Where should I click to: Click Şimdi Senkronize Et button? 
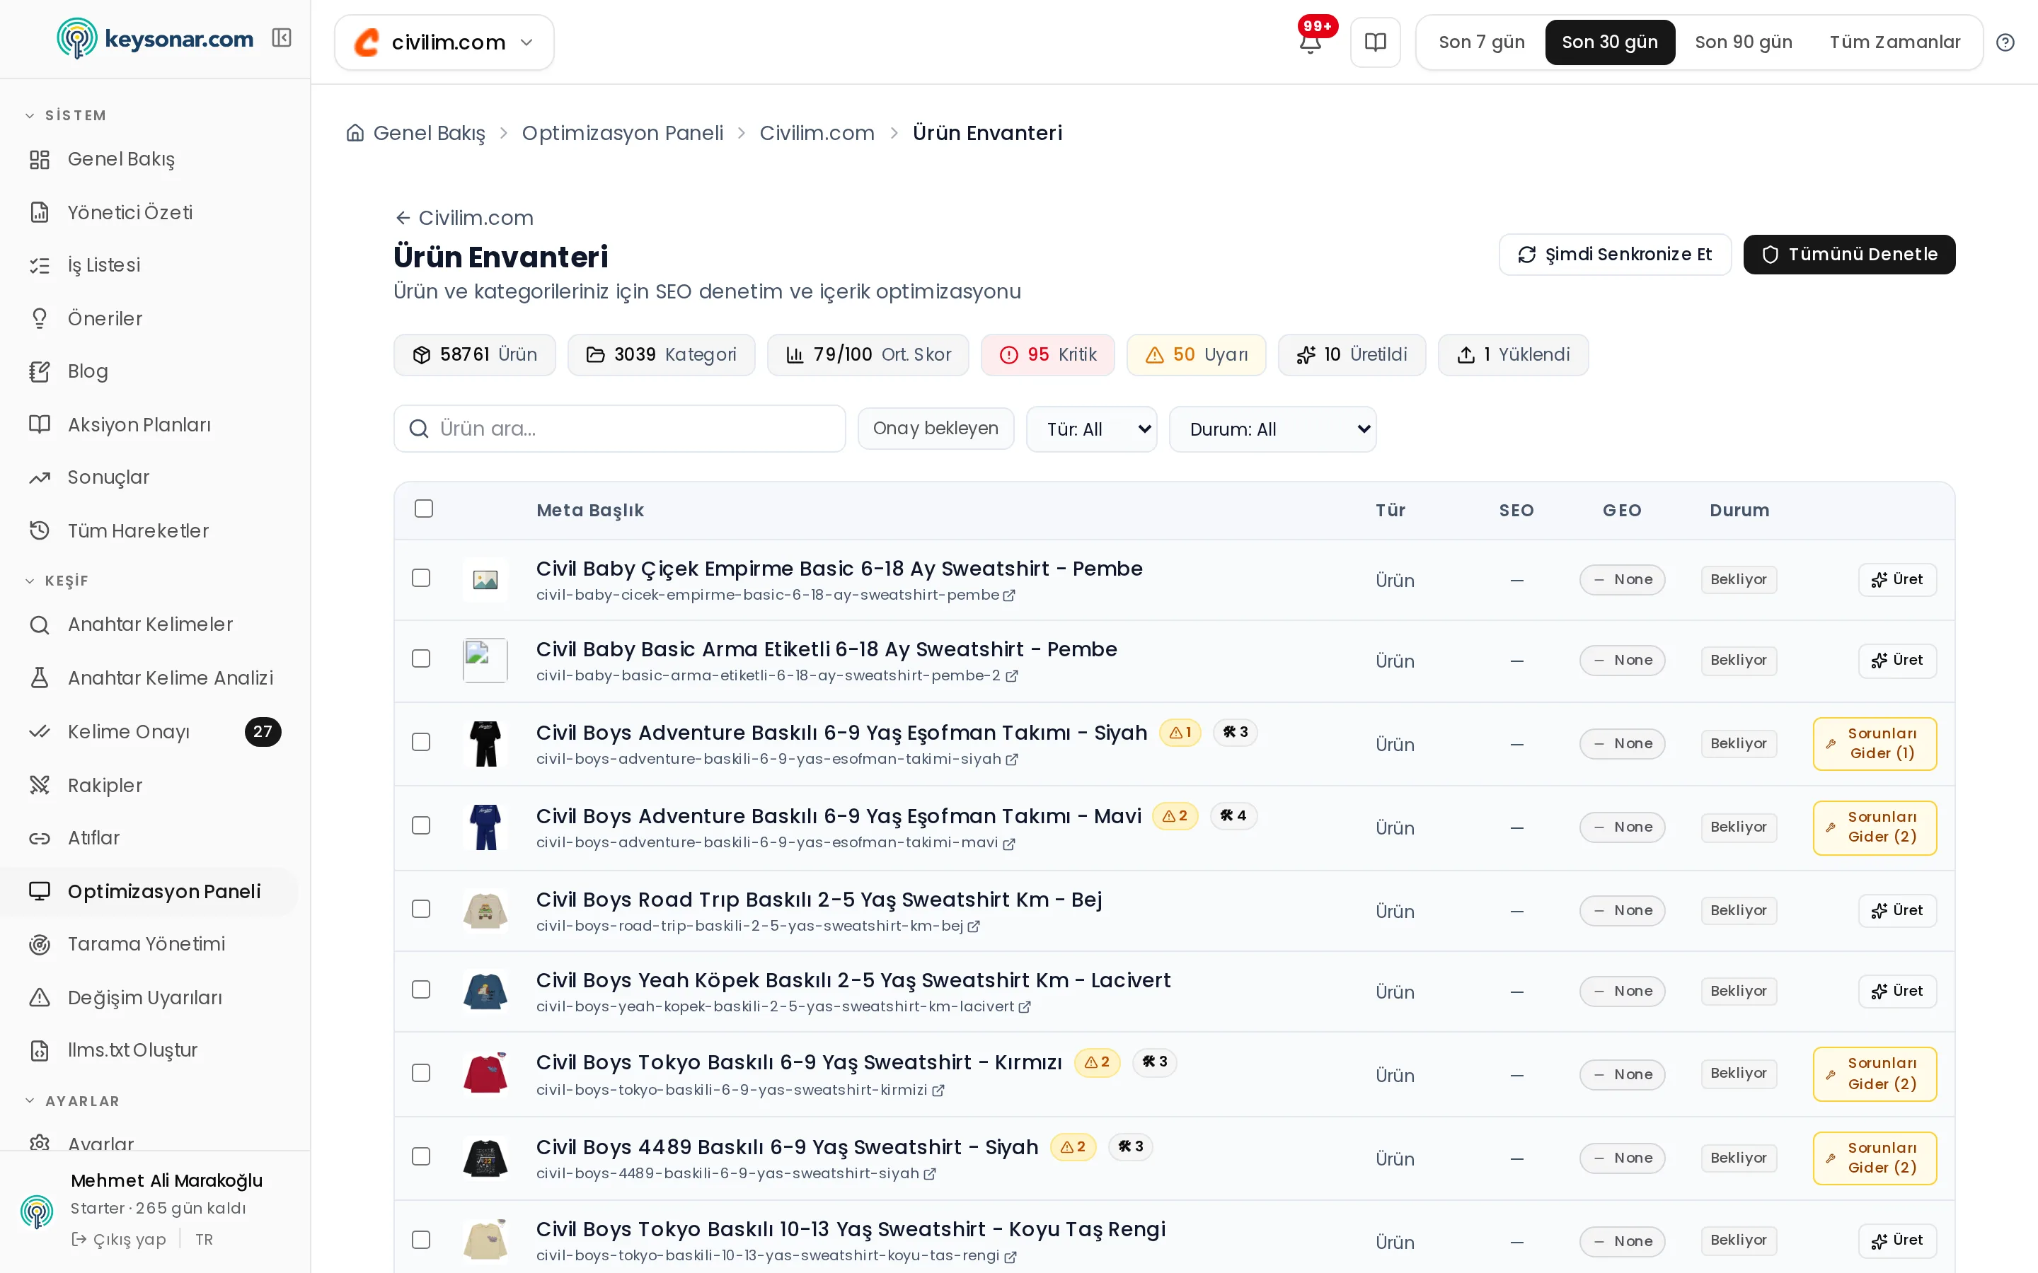tap(1614, 255)
